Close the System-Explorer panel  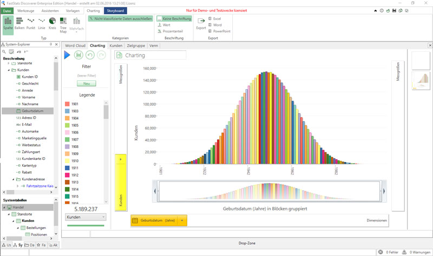coord(56,44)
